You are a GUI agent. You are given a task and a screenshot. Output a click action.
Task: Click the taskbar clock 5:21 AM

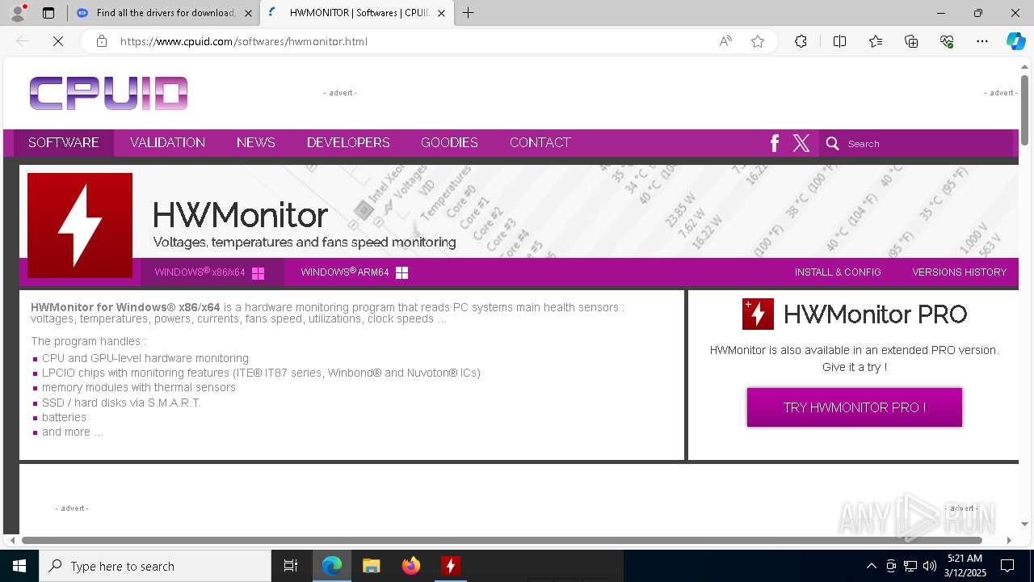tap(965, 559)
